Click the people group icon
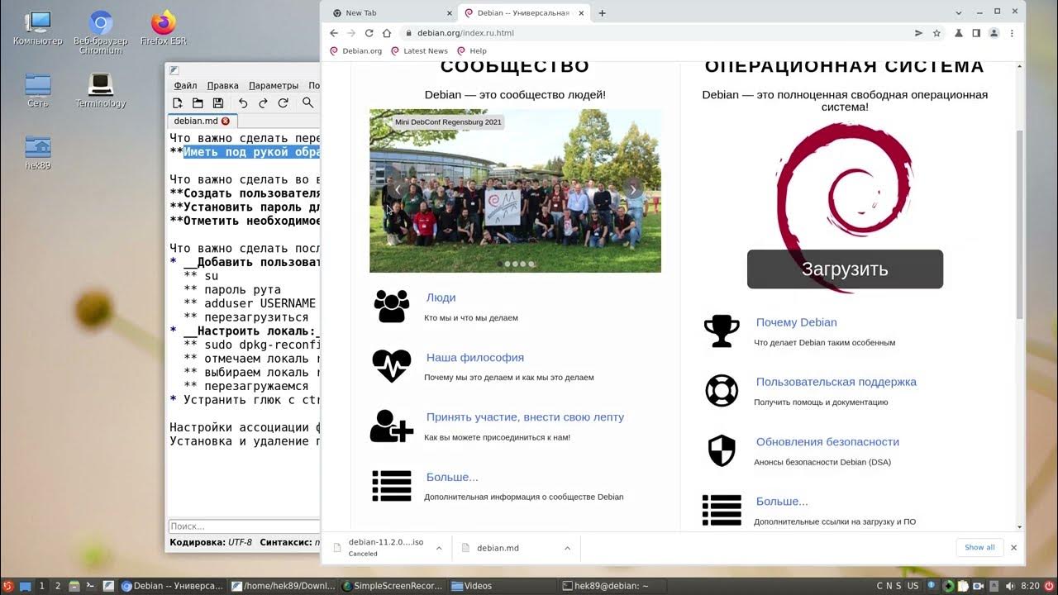This screenshot has height=595, width=1058. point(392,307)
